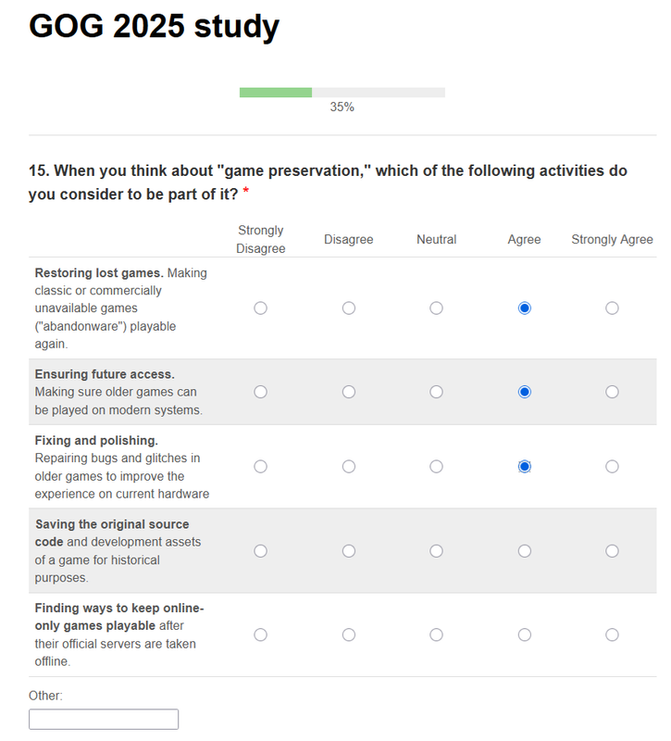Select Agree for keeping online-only games playable
The width and height of the screenshot is (671, 741).
point(524,634)
